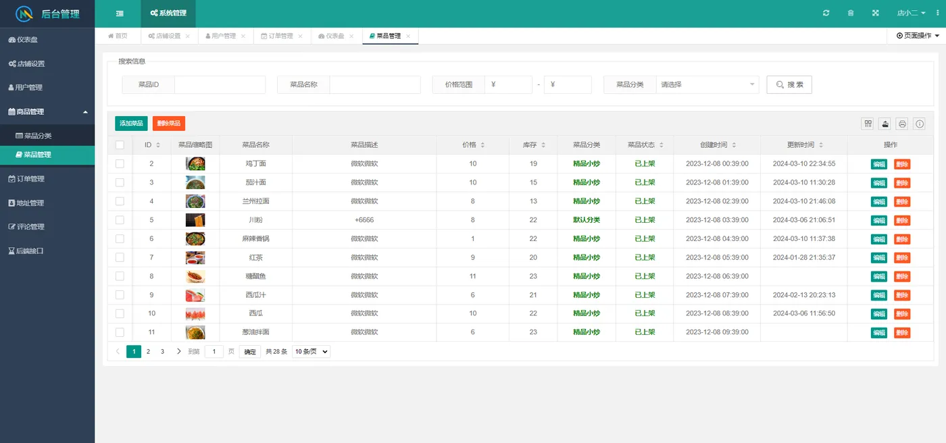The image size is (946, 443).
Task: Open thumbnail image of 鸡丁面
Action: [195, 163]
